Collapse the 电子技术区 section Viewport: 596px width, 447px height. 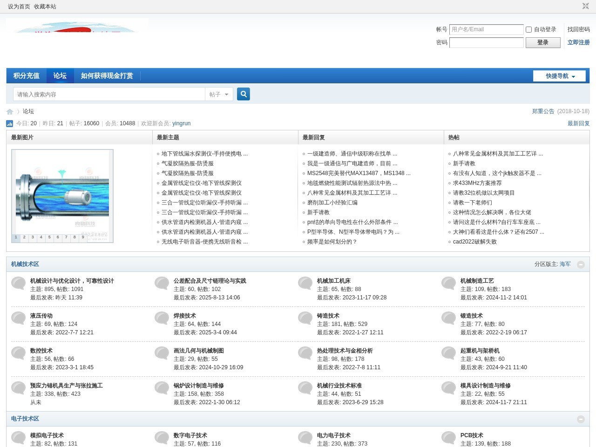pos(581,419)
